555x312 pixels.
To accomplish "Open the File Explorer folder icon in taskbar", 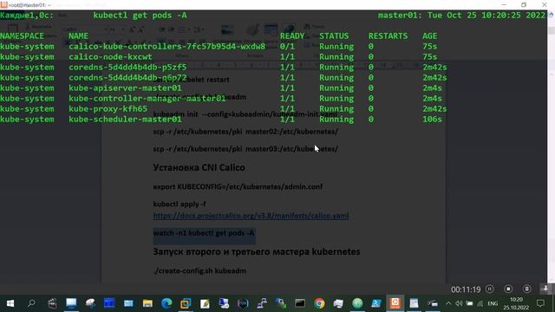I will point(147,303).
